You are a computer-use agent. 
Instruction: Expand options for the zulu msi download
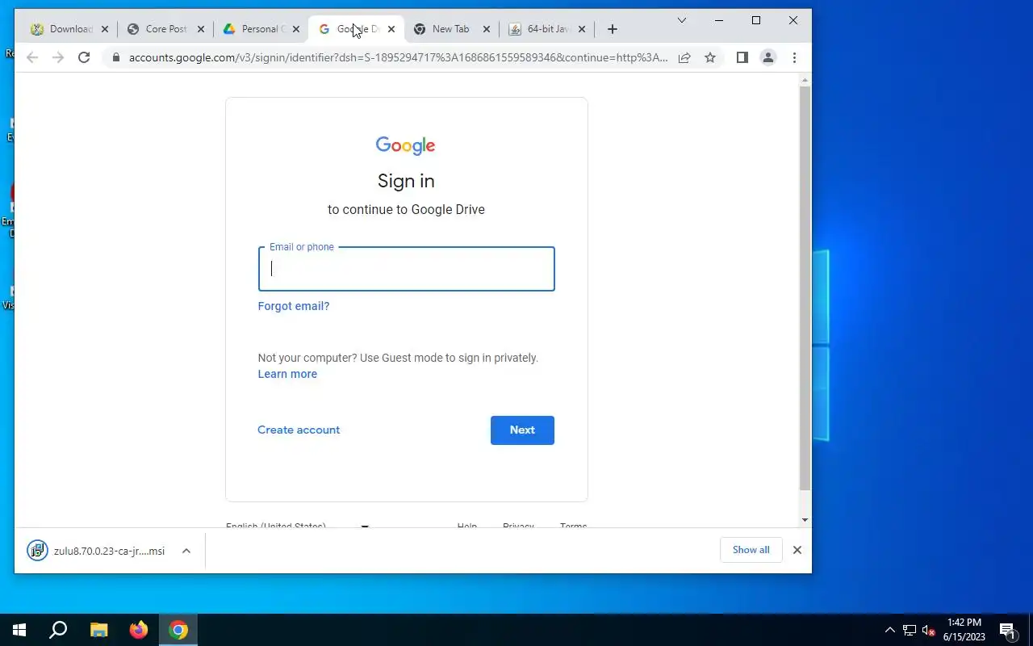click(186, 551)
